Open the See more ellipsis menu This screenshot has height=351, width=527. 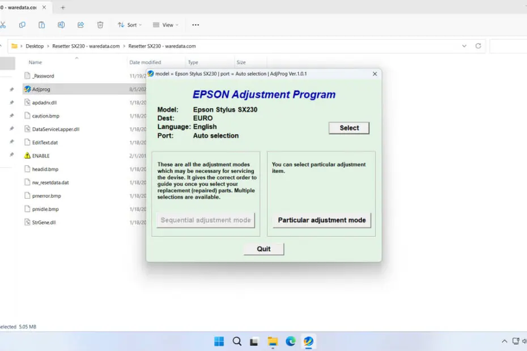[x=195, y=25]
